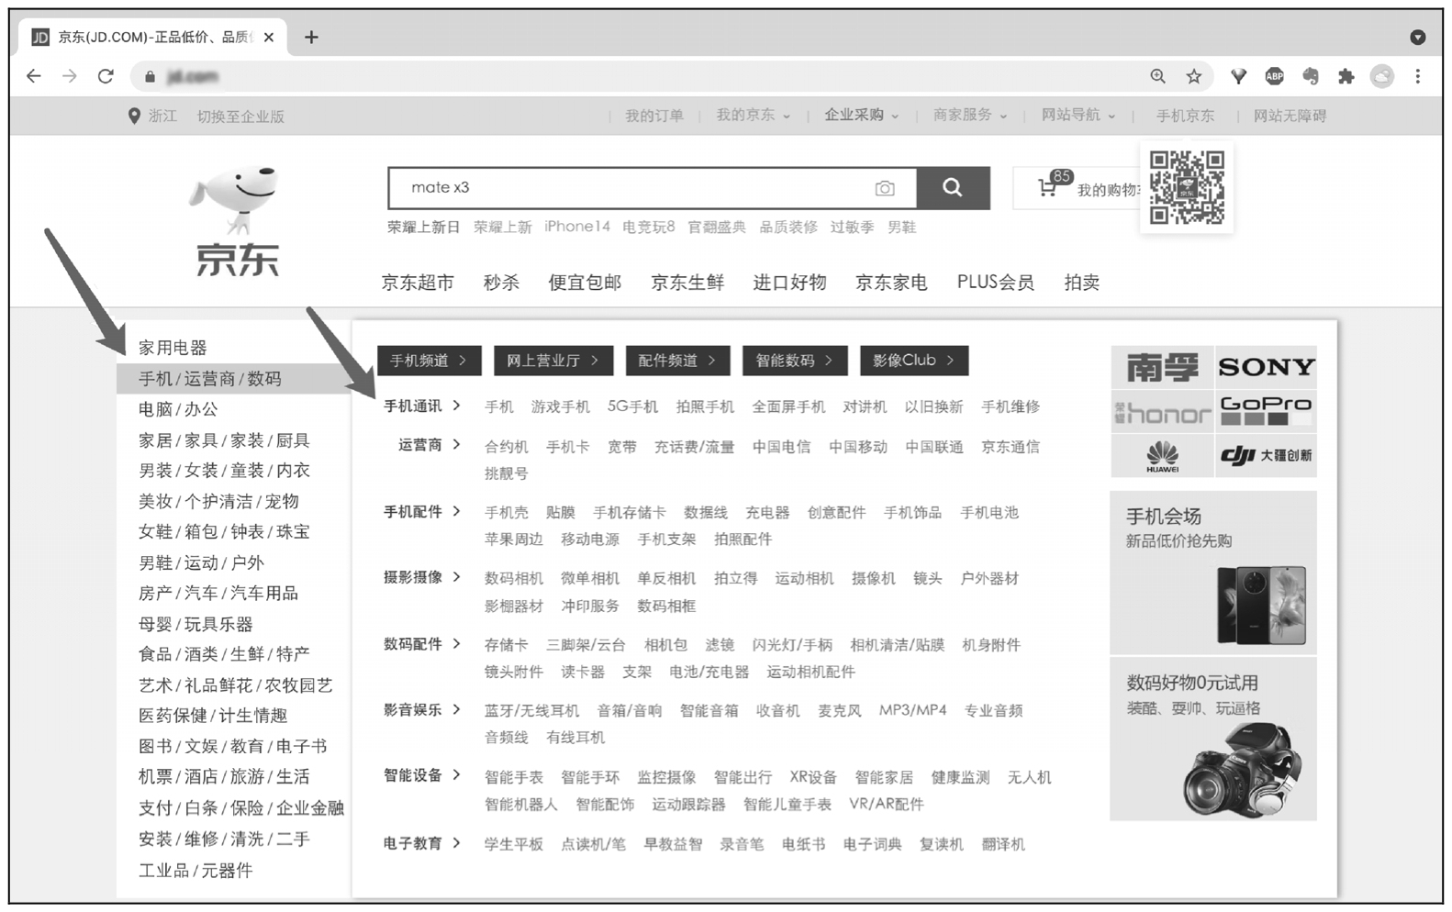1452x912 pixels.
Task: Expand 手机通讯 subcategory heading
Action: coord(422,406)
